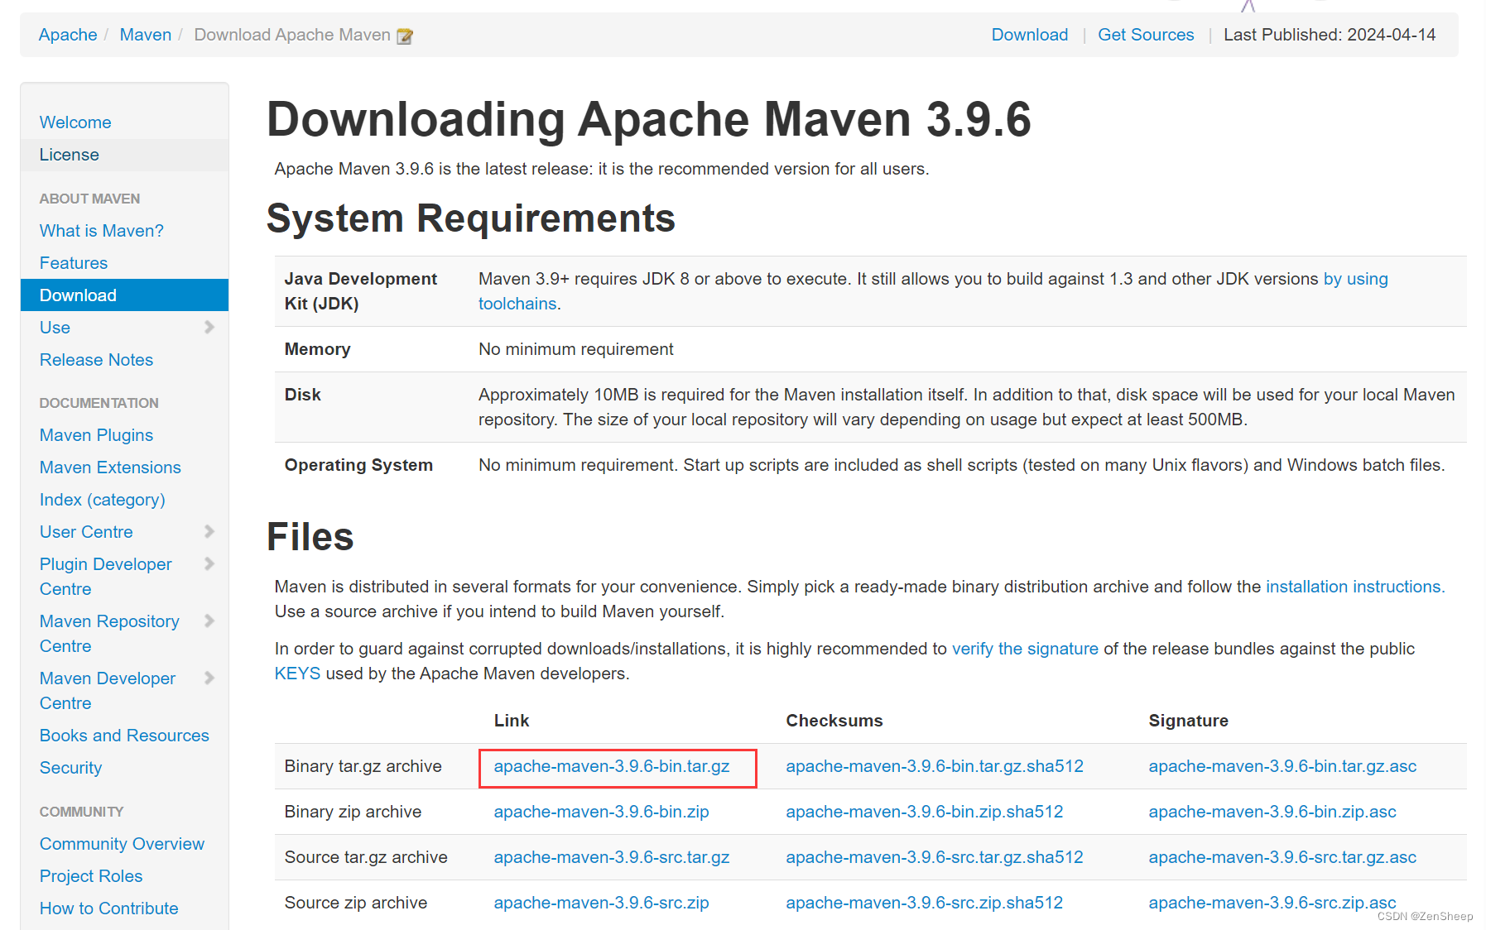Click the Maven breadcrumb link

[146, 35]
